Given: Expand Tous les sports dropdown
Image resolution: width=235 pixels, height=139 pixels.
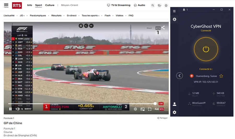Looking at the screenshot, I should [x=90, y=15].
